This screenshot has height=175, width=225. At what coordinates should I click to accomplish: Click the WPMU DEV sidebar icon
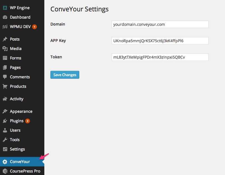coord(6,27)
